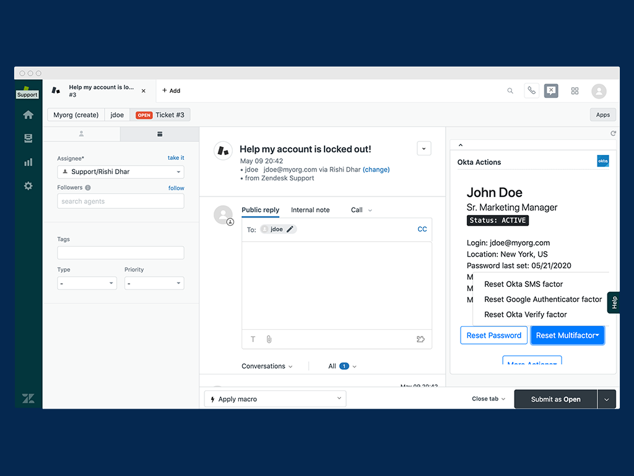
Task: Open the Views icon in the sidebar
Action: pos(28,138)
